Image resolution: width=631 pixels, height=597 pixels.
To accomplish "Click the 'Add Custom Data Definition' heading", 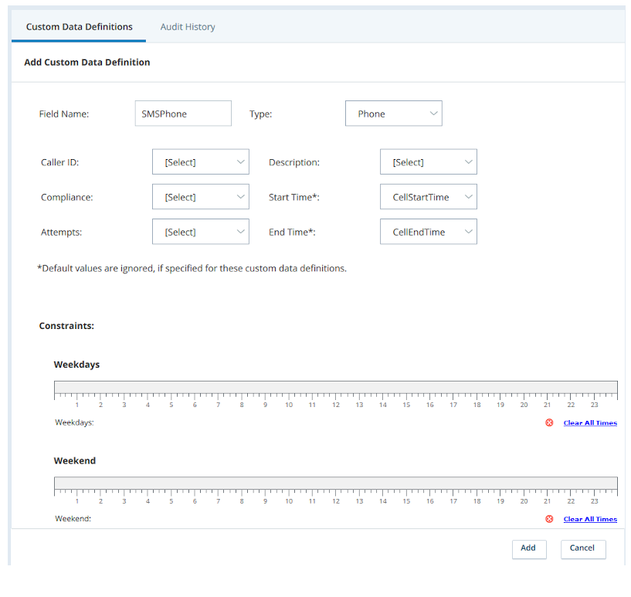I will point(87,63).
